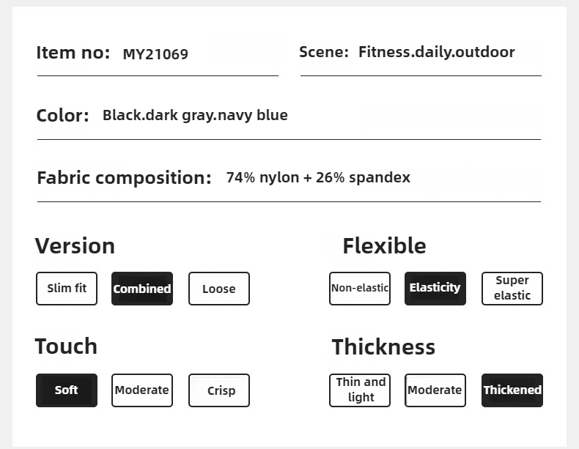This screenshot has height=449, width=579.
Task: Click the Flexible section heading
Action: [384, 245]
